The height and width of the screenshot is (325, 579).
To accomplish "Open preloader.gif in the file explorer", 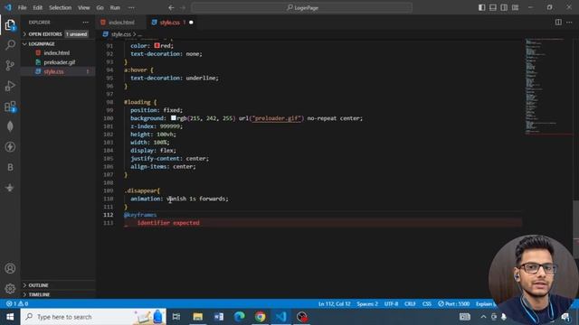I will (x=59, y=62).
